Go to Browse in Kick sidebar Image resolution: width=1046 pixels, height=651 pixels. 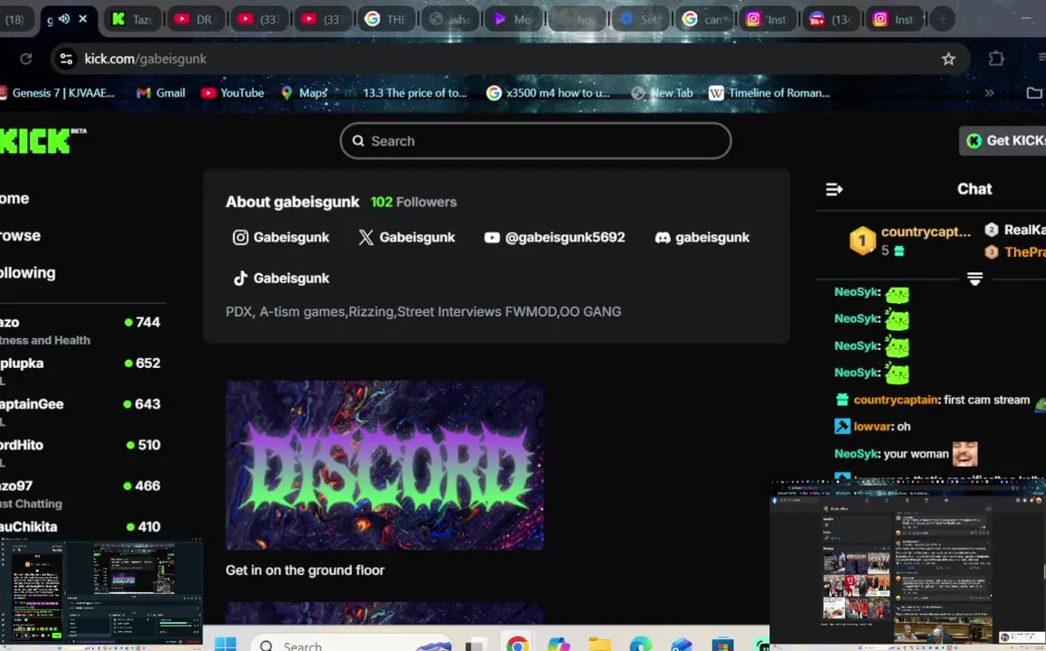pos(21,235)
